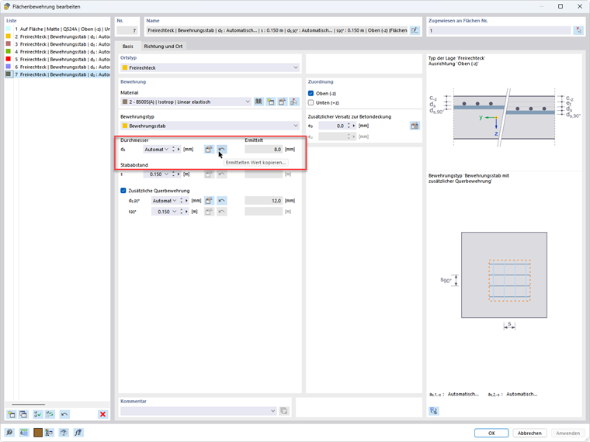Screen dimensions: 590x442
Task: Click the concrete cover icon beside e₀ offset
Action: tap(415, 126)
